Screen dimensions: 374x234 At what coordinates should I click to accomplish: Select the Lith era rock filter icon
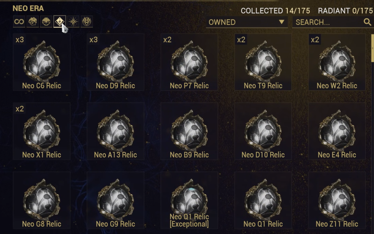[33, 21]
